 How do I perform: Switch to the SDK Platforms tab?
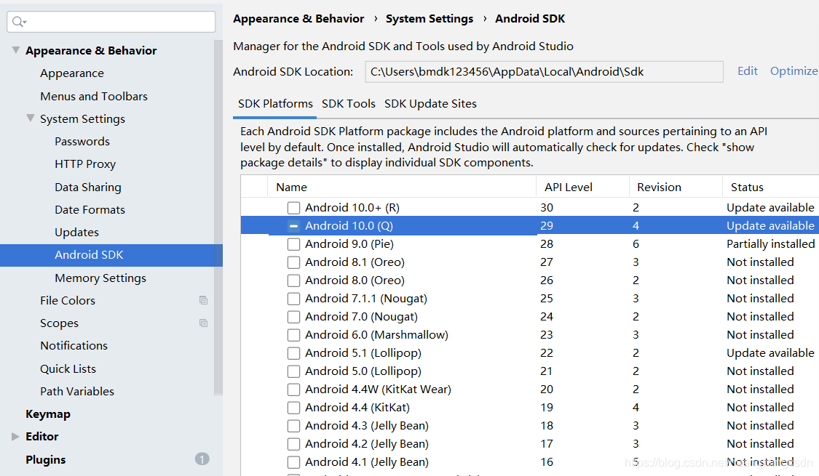coord(275,104)
